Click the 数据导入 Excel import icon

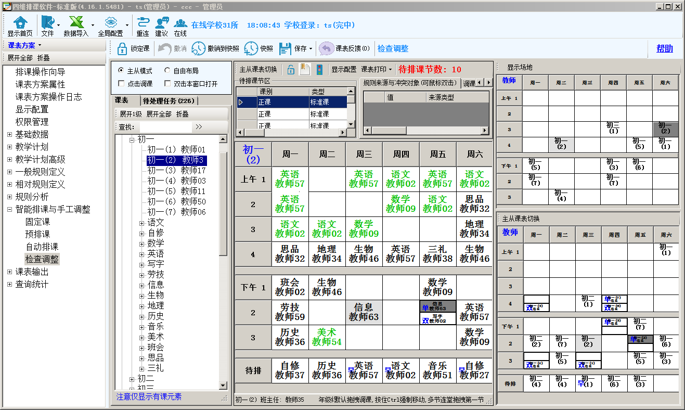76,22
